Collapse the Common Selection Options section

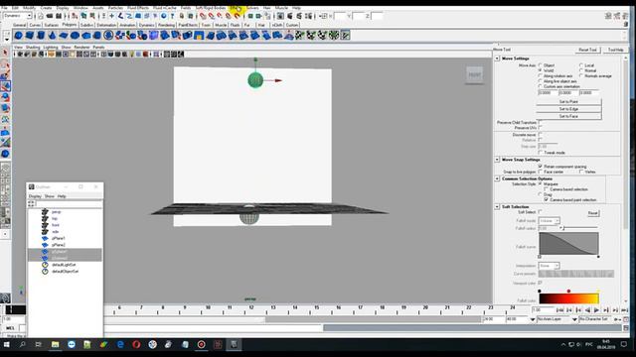[497, 178]
